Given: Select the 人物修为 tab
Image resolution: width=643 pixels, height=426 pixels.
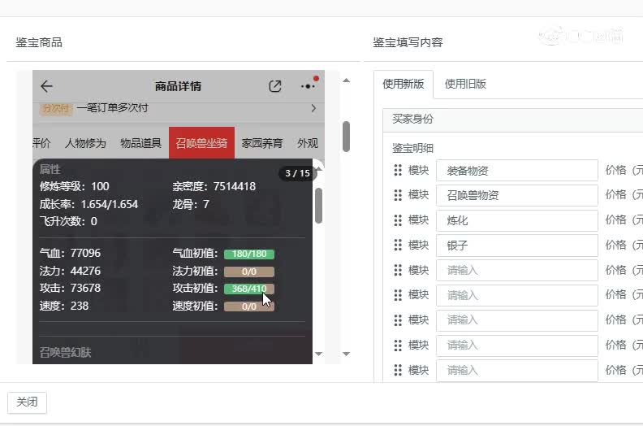Looking at the screenshot, I should tap(85, 143).
